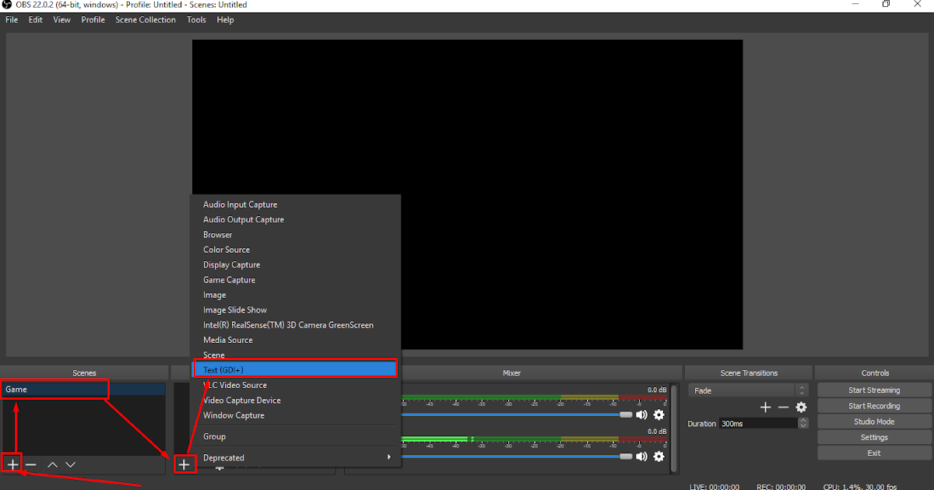This screenshot has height=490, width=934.
Task: Choose Text (GDI+) source
Action: coord(296,369)
